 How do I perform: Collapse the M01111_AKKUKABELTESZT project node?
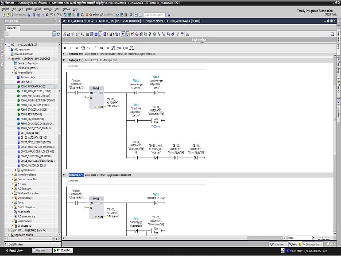pos(6,45)
